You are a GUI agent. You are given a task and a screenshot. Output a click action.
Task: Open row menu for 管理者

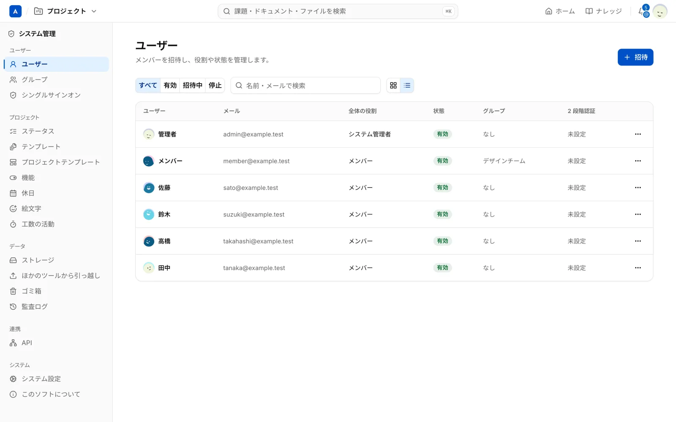tap(638, 134)
